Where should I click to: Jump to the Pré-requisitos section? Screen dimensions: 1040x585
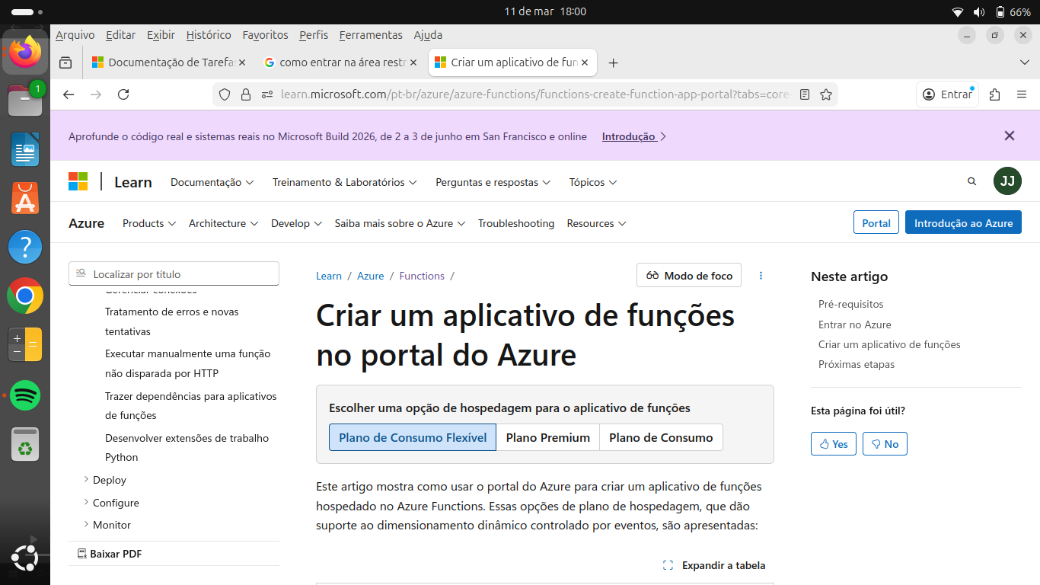coord(851,304)
